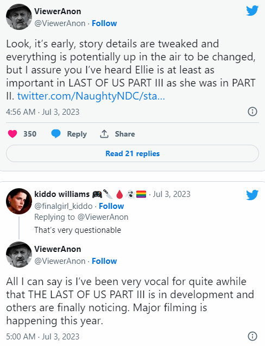Follow @finalgirl_kiddo account
The width and height of the screenshot is (265, 346).
pyautogui.click(x=111, y=206)
